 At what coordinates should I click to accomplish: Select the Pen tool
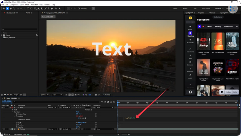point(39,8)
